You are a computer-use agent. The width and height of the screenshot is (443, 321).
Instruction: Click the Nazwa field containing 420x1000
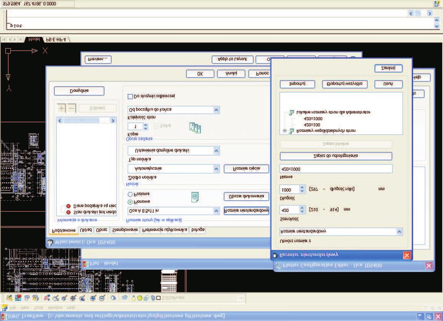336,169
